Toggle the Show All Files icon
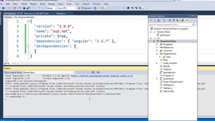The height and width of the screenshot is (121, 215). [x=177, y=21]
